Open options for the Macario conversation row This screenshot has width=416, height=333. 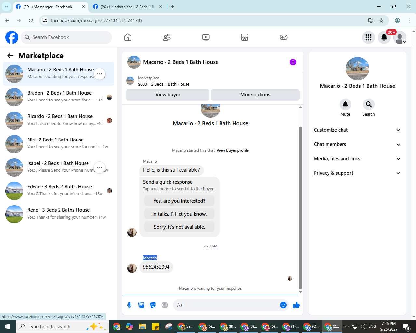tap(100, 74)
